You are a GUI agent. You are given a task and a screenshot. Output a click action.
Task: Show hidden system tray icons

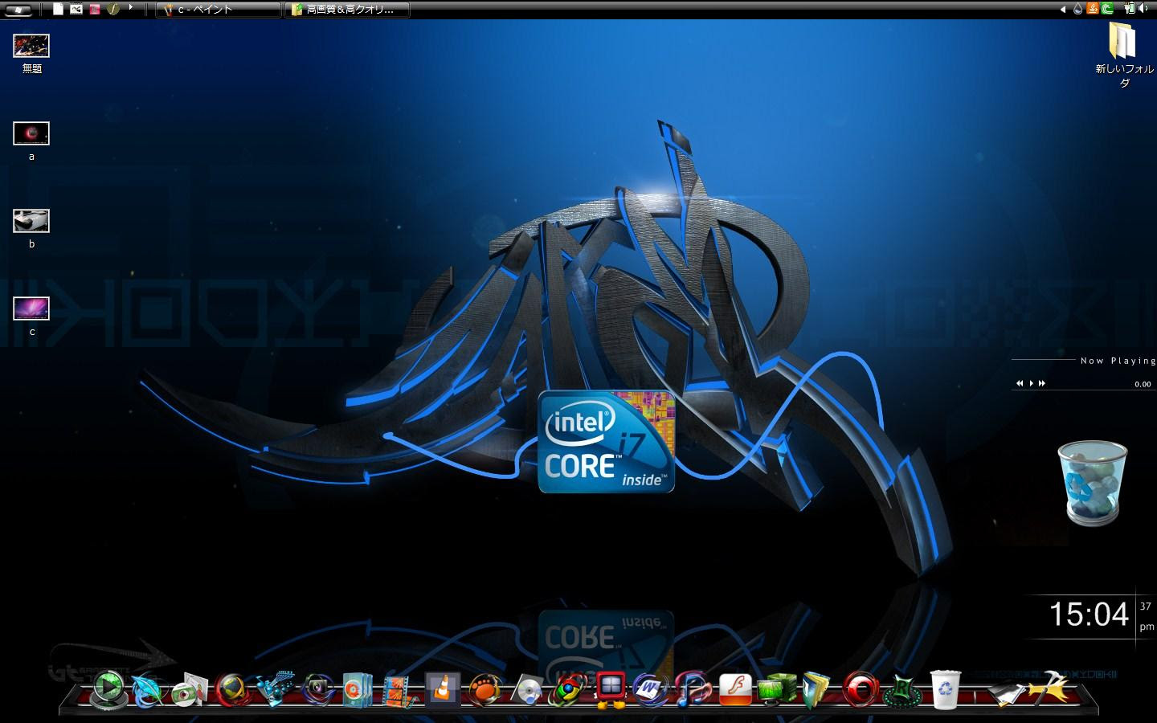1064,10
